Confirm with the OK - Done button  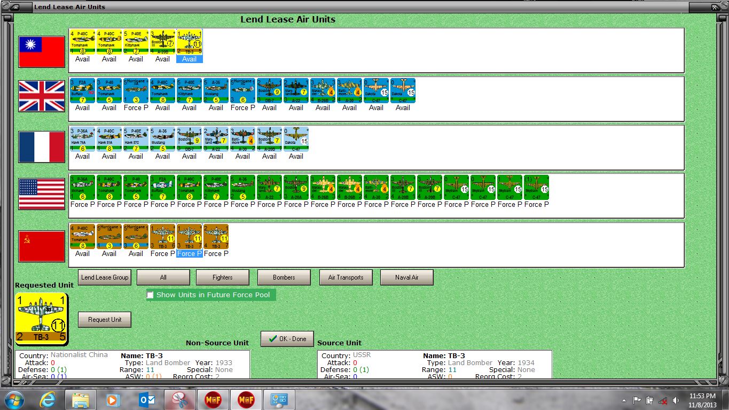click(287, 339)
